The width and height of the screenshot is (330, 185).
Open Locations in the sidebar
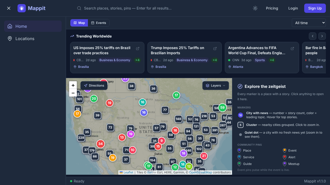pos(33,39)
